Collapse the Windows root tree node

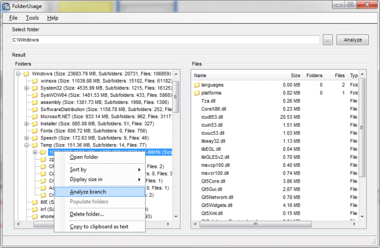(18, 74)
